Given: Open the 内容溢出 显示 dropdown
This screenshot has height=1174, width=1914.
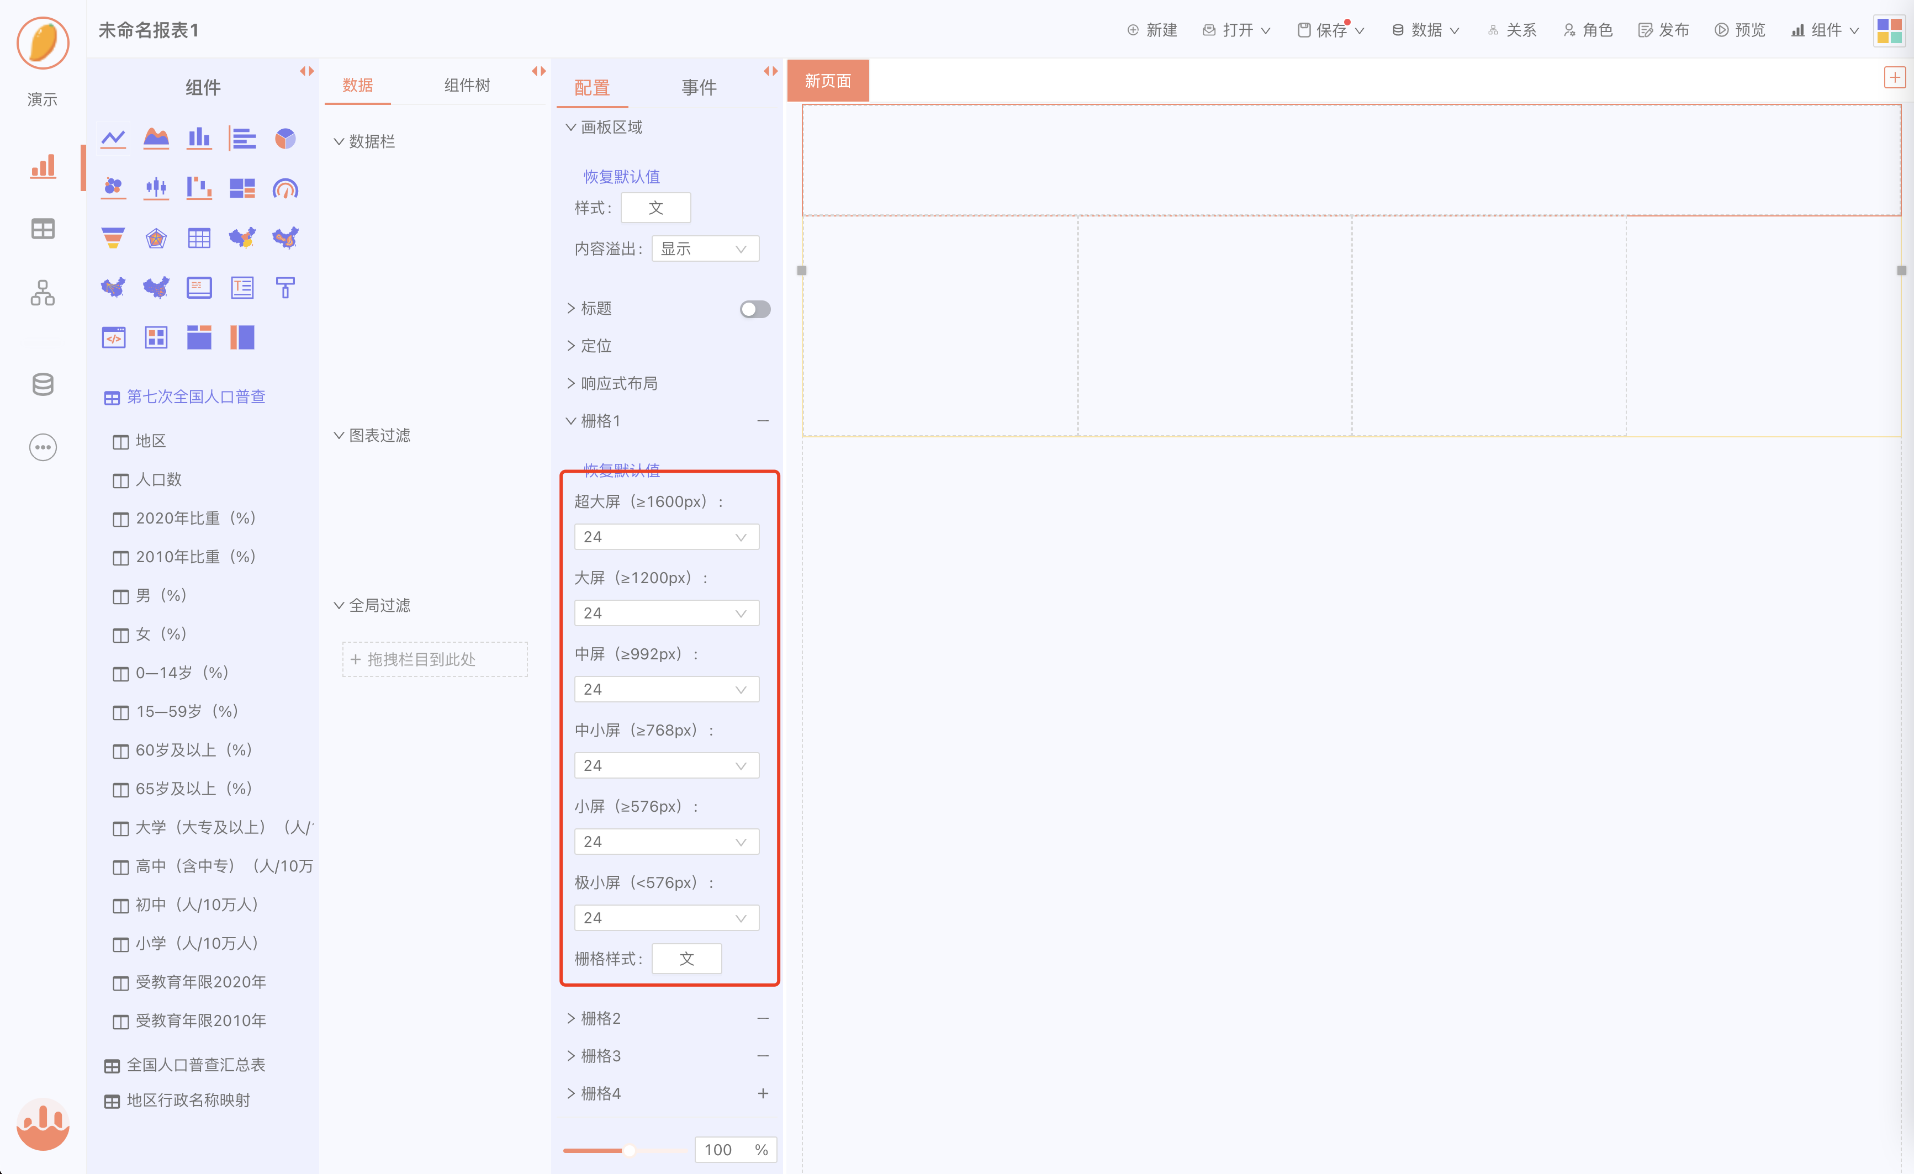Looking at the screenshot, I should click(705, 248).
